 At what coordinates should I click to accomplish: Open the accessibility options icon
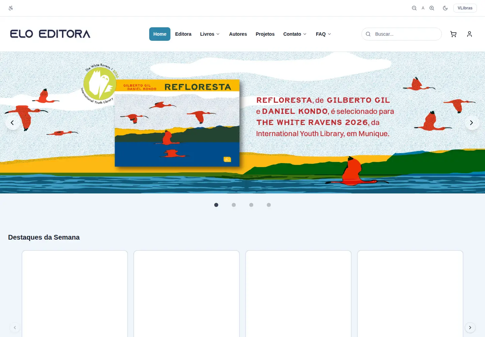pyautogui.click(x=11, y=8)
